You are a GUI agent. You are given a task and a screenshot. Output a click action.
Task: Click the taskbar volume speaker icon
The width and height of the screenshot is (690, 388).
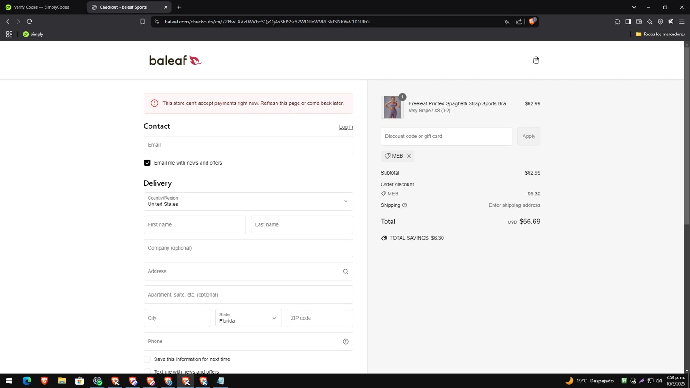659,381
